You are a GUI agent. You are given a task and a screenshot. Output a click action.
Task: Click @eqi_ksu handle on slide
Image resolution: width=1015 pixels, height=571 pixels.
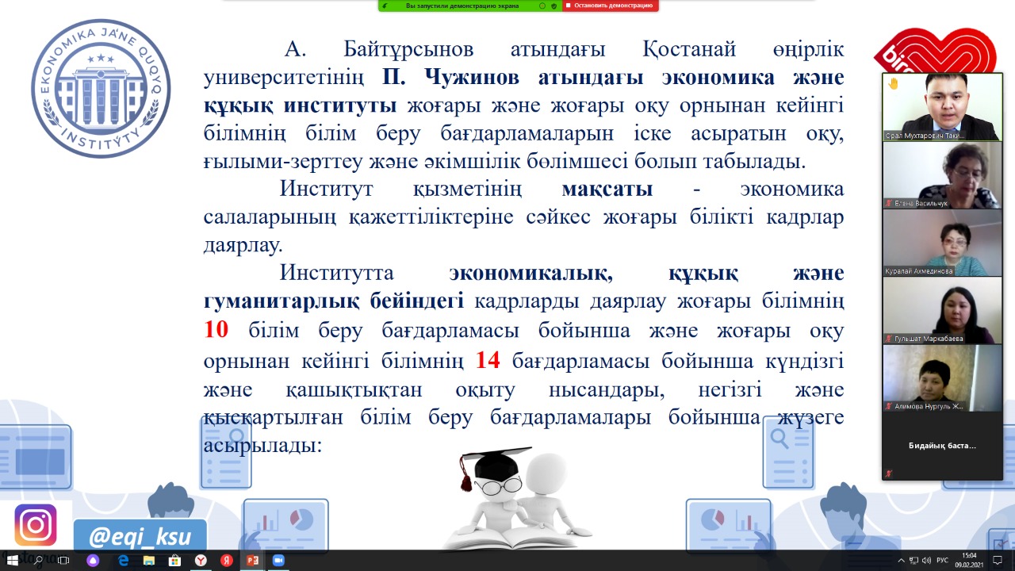[x=140, y=536]
